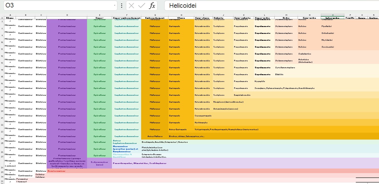Select column G header
The width and height of the screenshot is (379, 184).
[x=155, y=15]
